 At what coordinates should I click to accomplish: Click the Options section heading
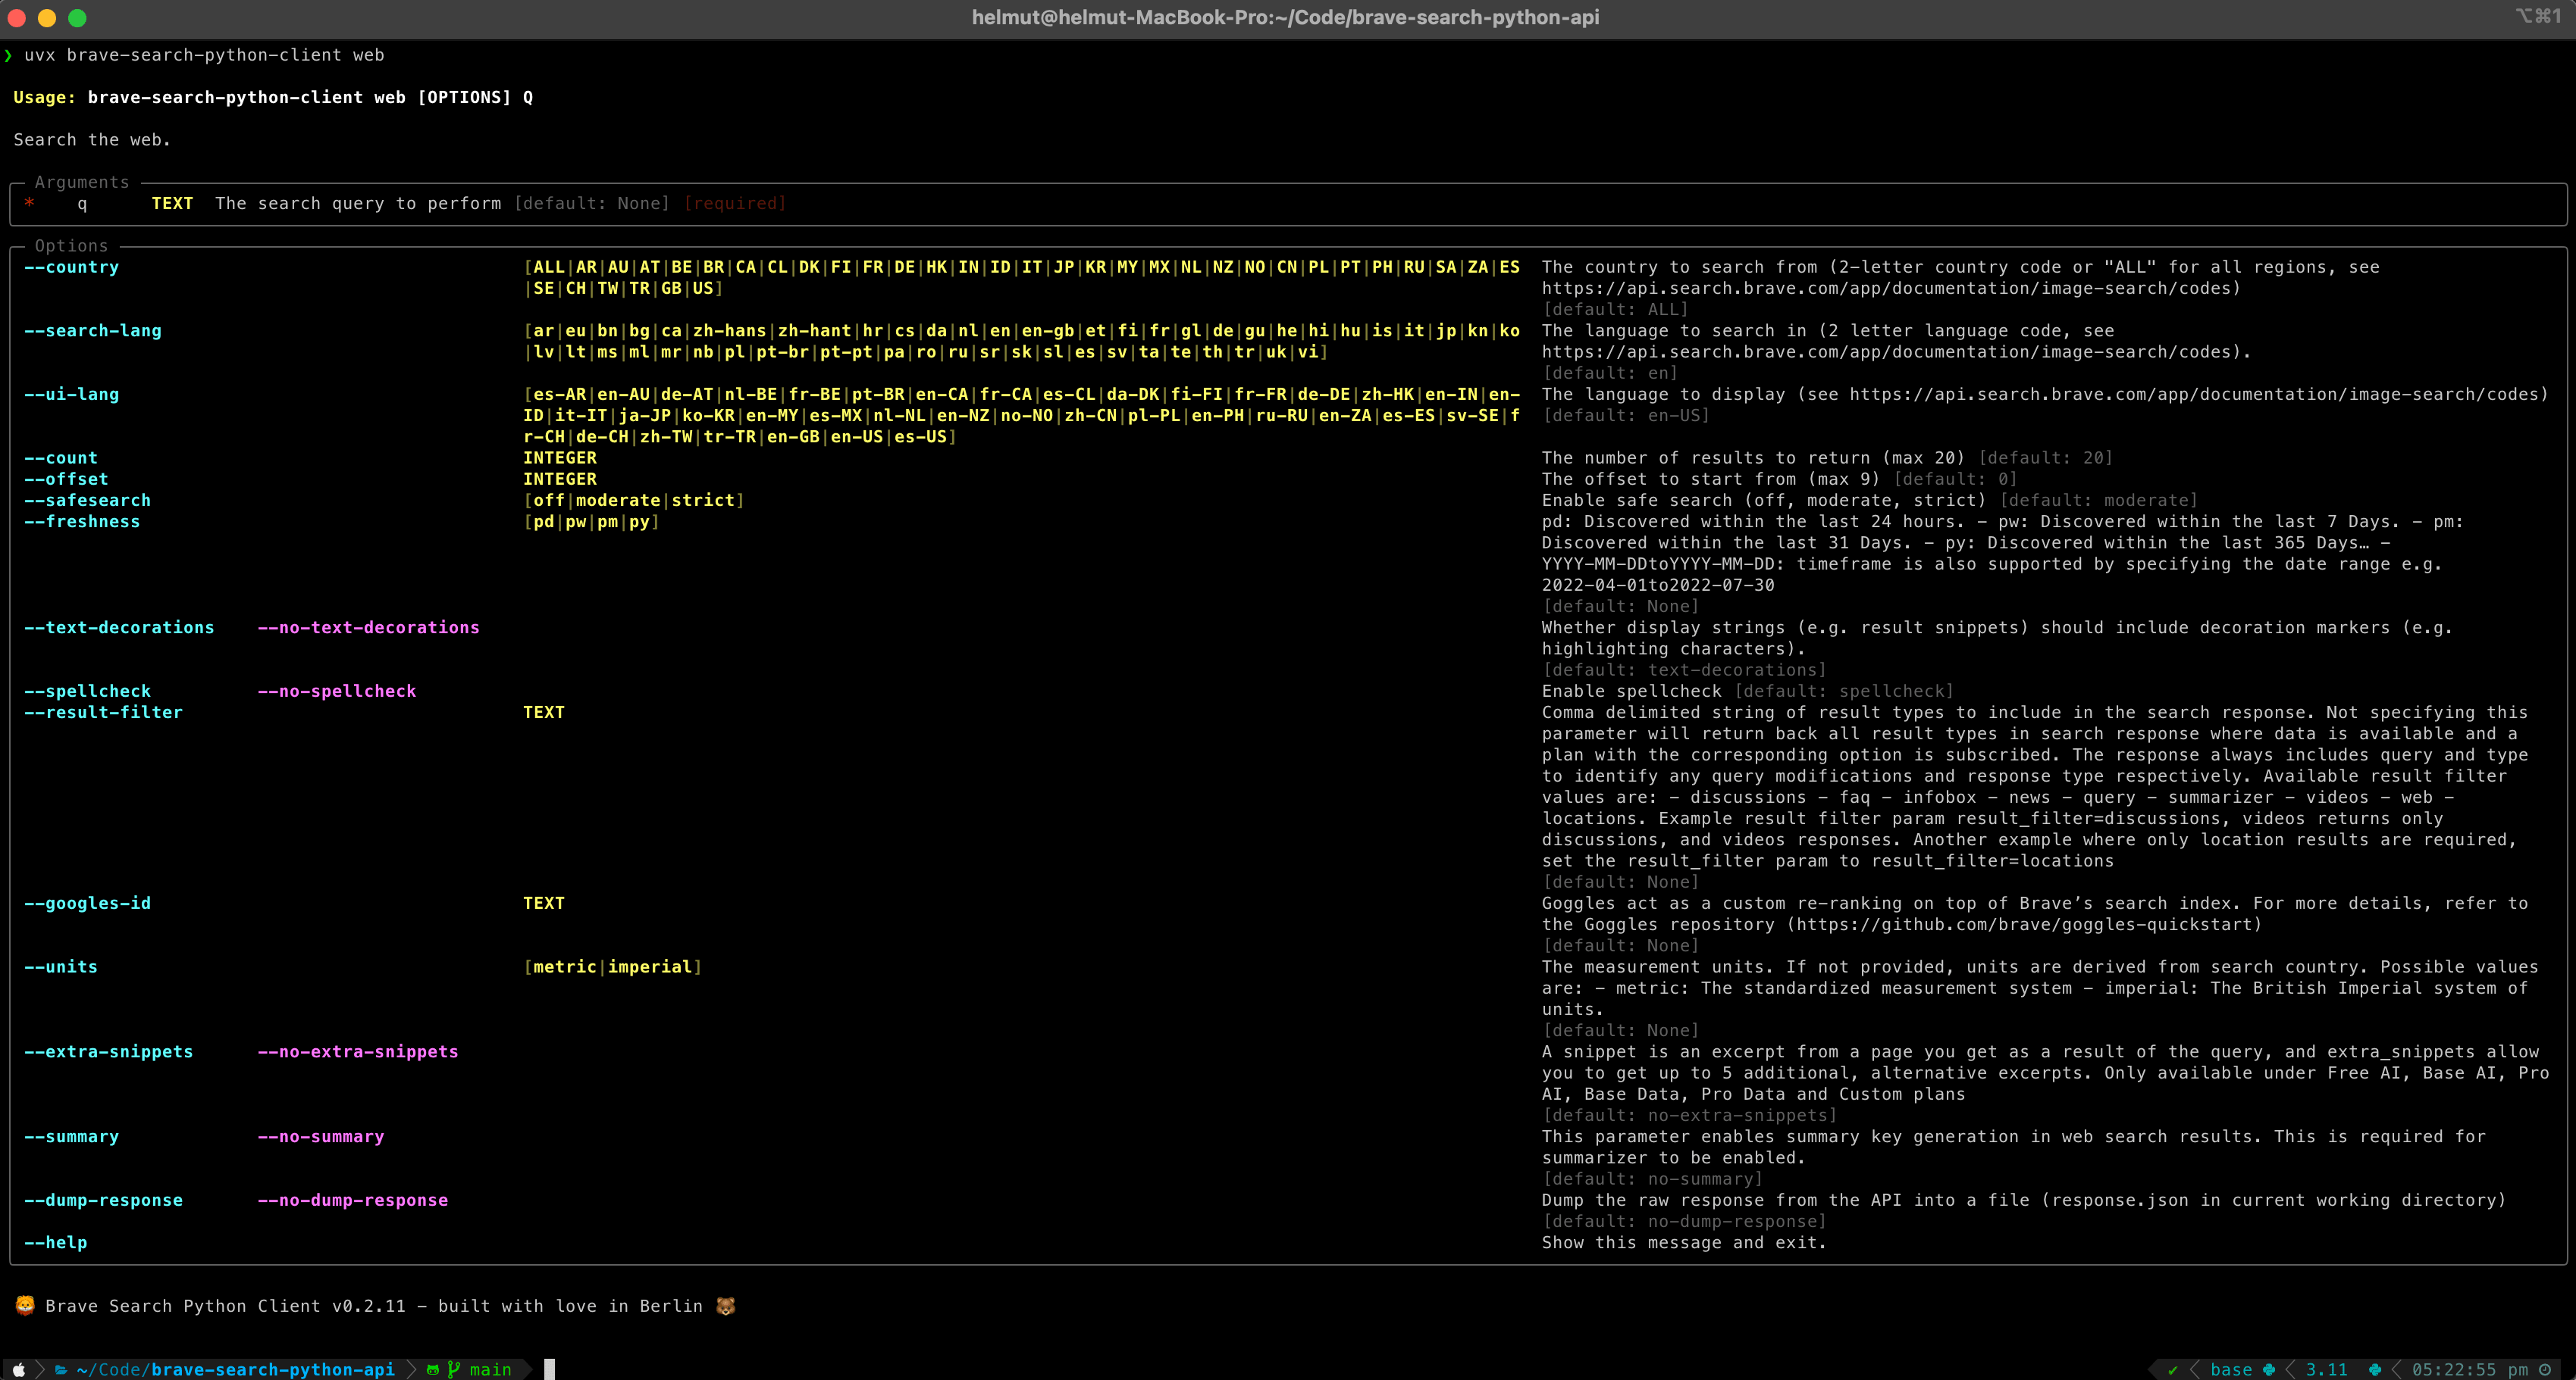[71, 246]
